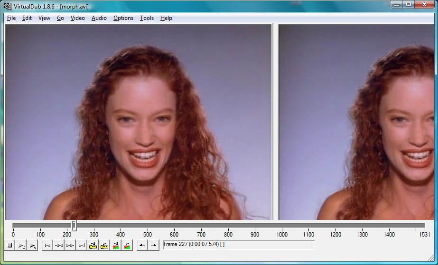Open the Options menu
This screenshot has width=438, height=265.
pos(123,18)
